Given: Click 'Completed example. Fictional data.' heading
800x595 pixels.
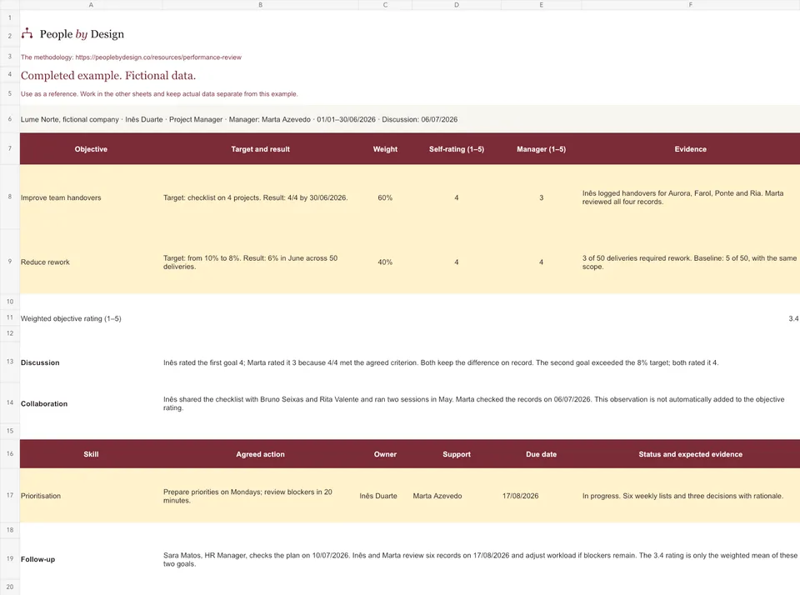Looking at the screenshot, I should (x=108, y=76).
